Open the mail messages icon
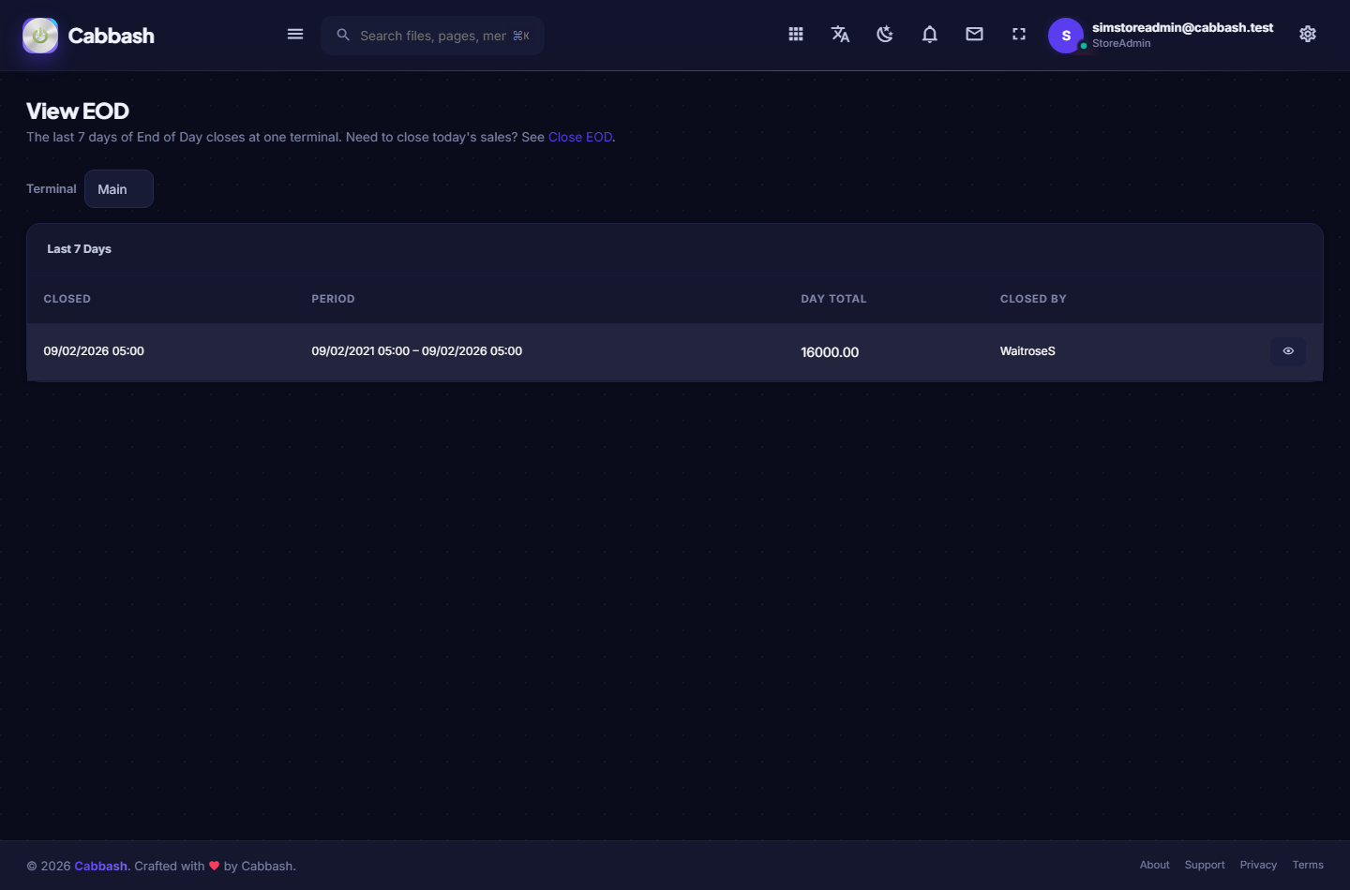 point(975,35)
